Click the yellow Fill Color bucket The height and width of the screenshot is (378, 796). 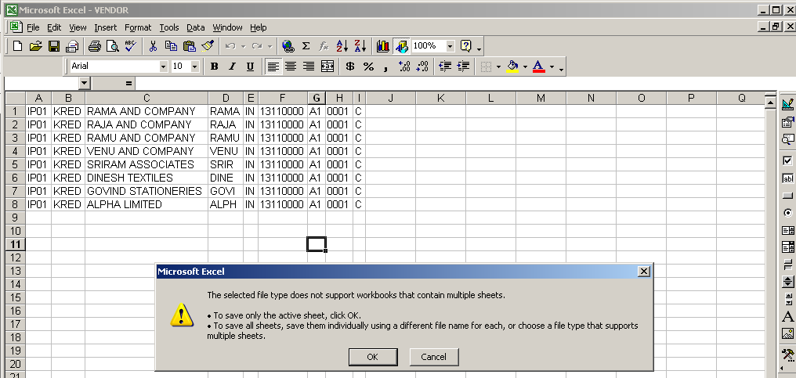click(x=512, y=67)
